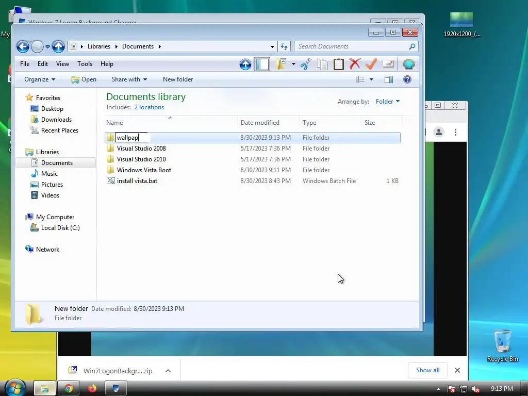Click the volume icon in system tray

[x=476, y=389]
